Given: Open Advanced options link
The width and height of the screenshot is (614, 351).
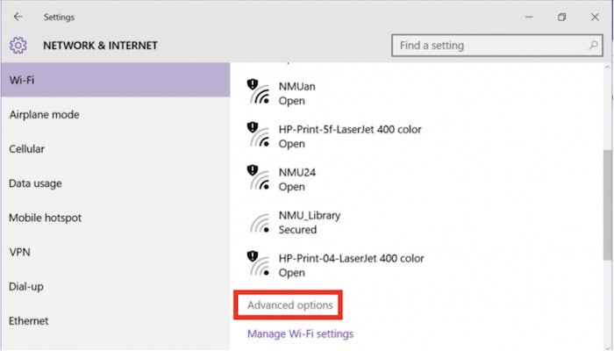Looking at the screenshot, I should (289, 305).
